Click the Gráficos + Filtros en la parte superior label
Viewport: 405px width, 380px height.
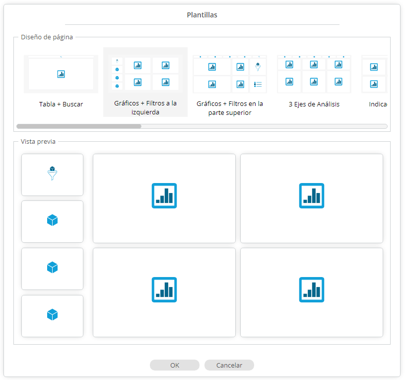coord(230,108)
